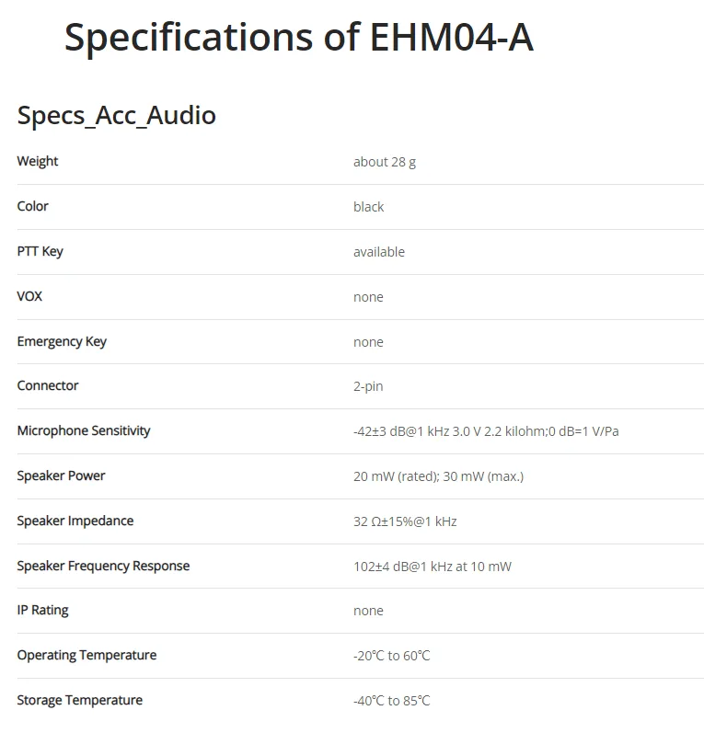
Task: Click the Speaker Impedance value text
Action: point(405,521)
